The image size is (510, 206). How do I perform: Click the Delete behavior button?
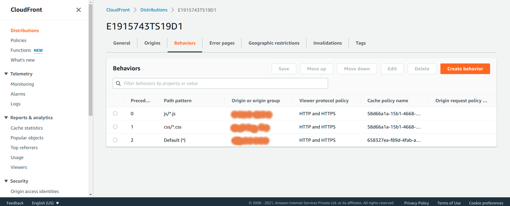tap(422, 69)
